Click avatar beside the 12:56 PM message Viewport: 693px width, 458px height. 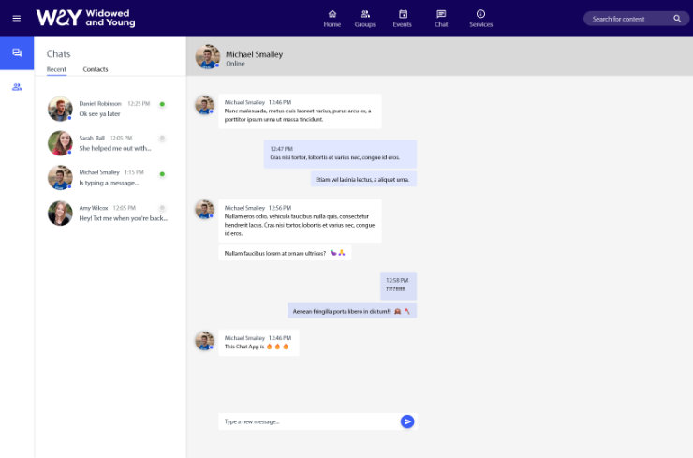point(205,210)
